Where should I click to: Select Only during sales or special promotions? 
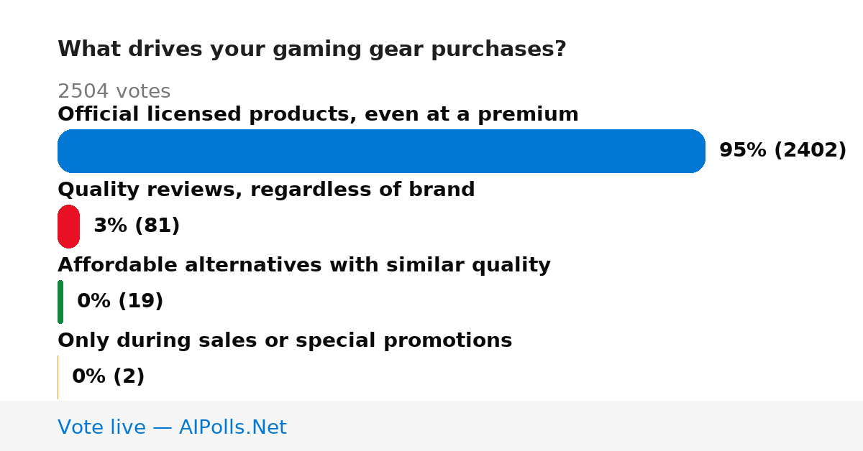pos(285,340)
